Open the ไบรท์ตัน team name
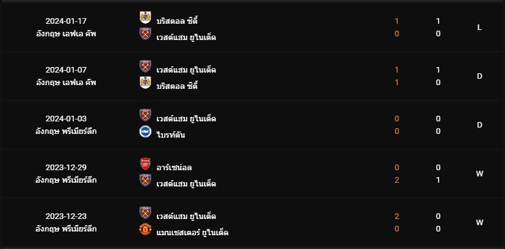 (x=170, y=135)
